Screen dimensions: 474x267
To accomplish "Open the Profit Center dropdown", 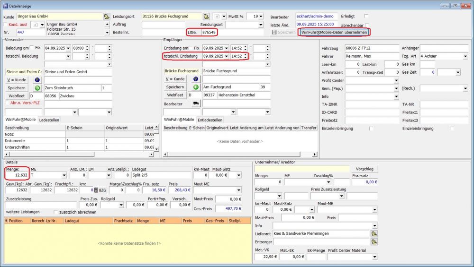I will (396, 80).
